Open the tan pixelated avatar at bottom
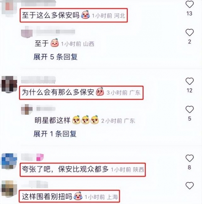This screenshot has height=204, width=202. (9, 189)
